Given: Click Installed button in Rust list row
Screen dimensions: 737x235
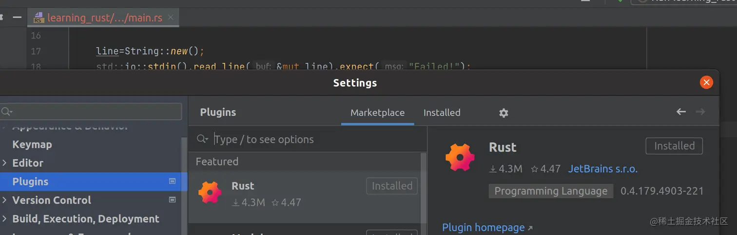Looking at the screenshot, I should pyautogui.click(x=392, y=186).
